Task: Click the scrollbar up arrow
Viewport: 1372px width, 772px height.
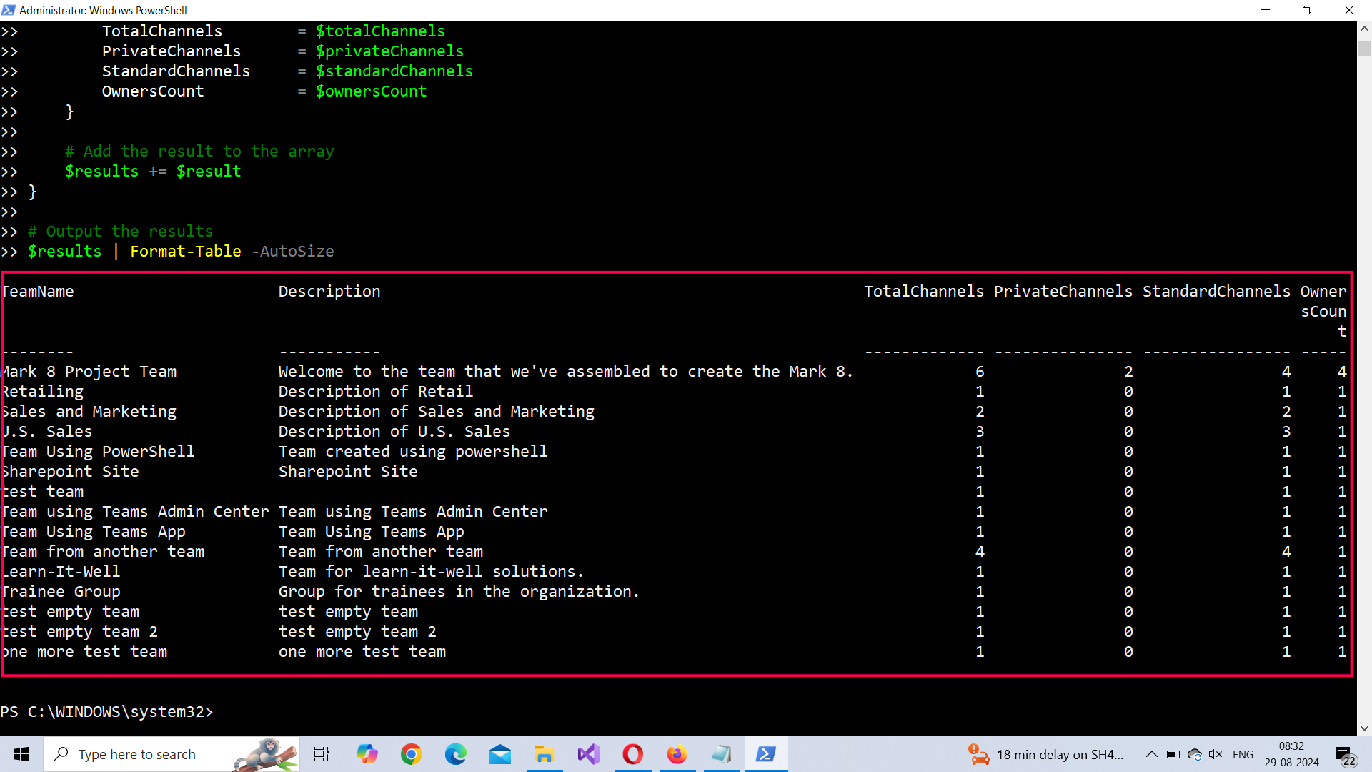Action: point(1364,29)
